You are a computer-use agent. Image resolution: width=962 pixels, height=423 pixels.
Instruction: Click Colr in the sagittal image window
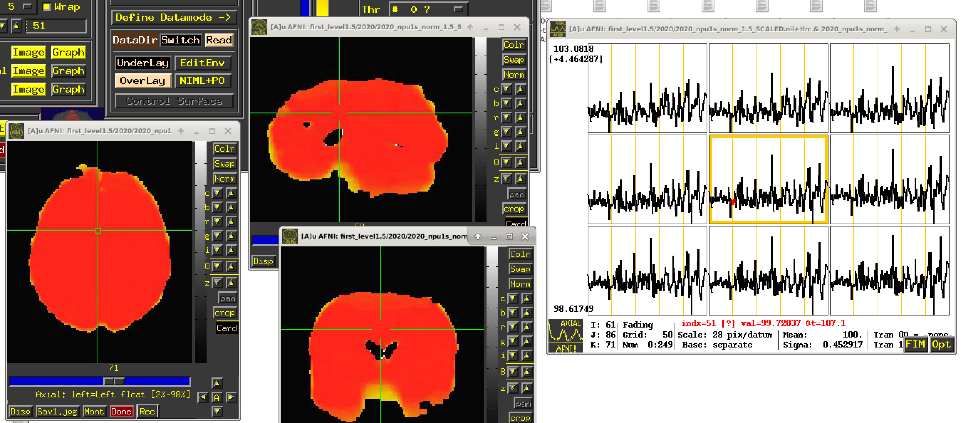click(514, 45)
